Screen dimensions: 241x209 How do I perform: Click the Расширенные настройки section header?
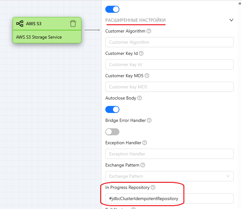[x=135, y=20]
